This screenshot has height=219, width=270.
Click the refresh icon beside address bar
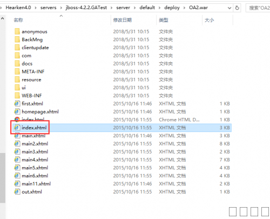click(237, 8)
